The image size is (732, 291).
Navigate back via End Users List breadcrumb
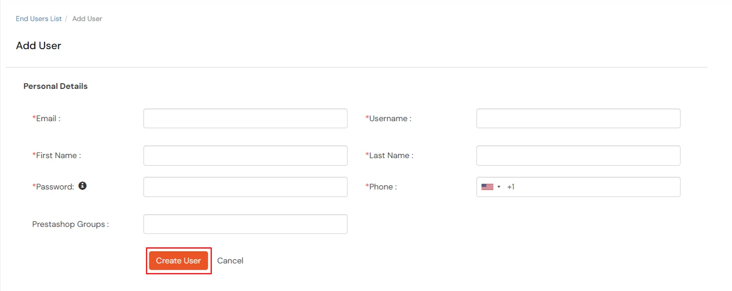(38, 18)
